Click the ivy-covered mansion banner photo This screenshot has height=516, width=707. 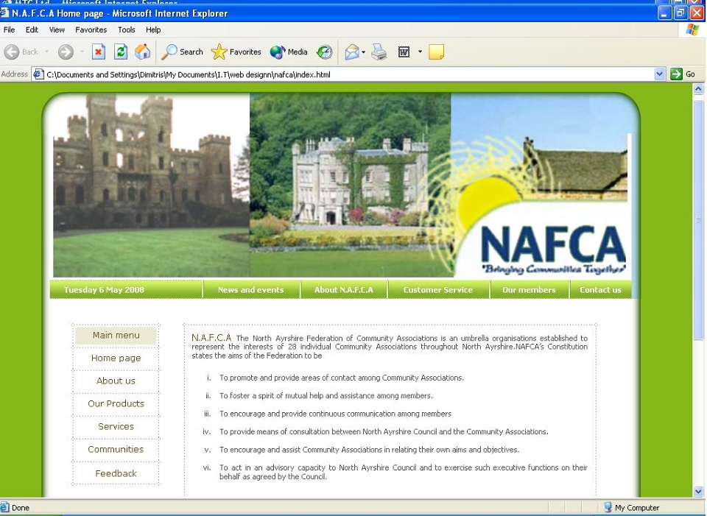pyautogui.click(x=350, y=185)
